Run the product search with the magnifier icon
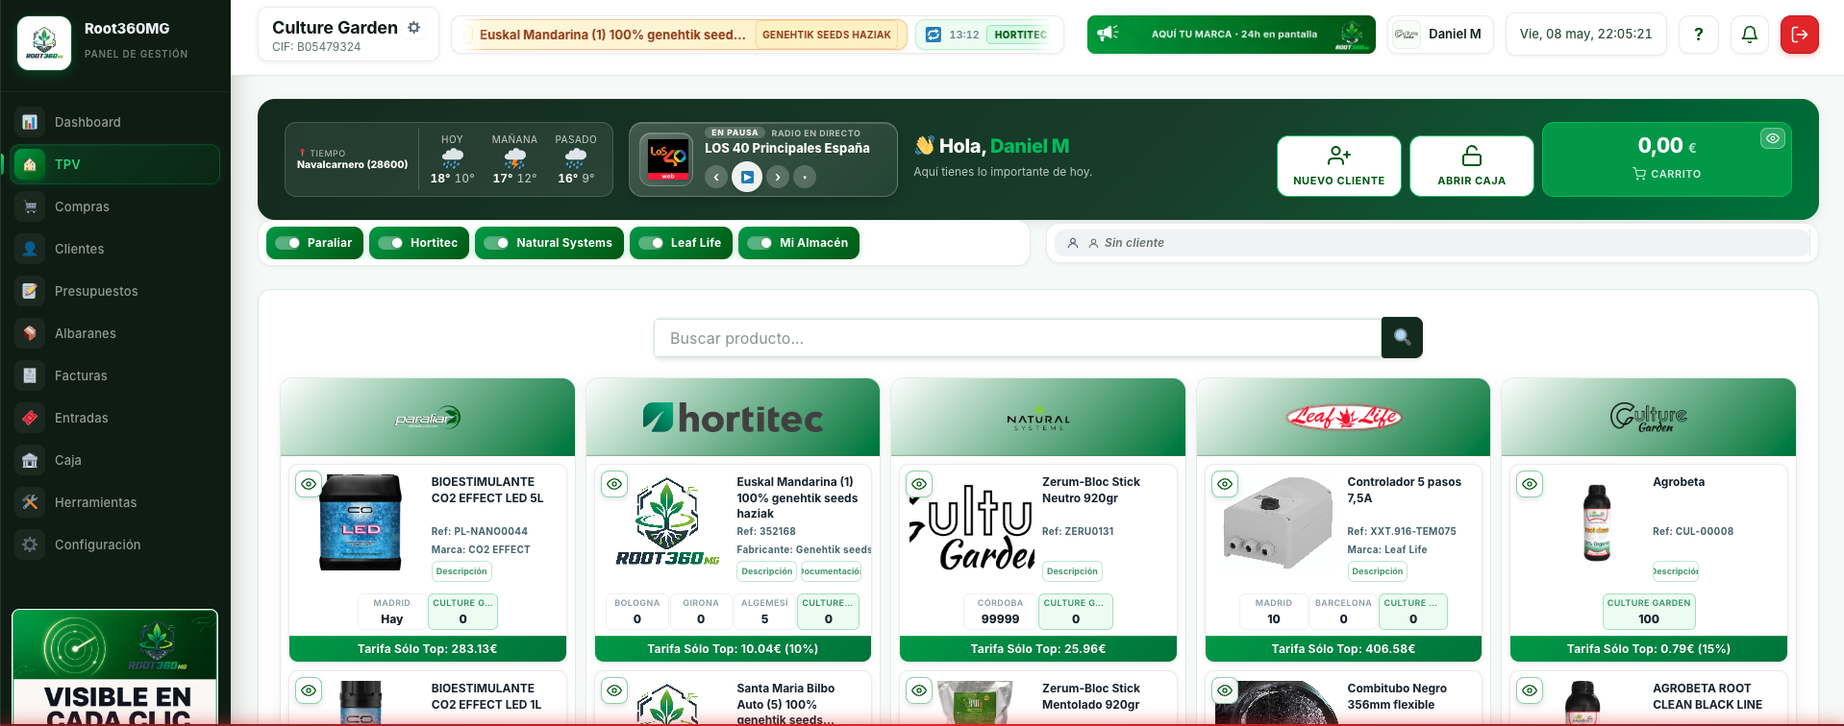 click(x=1402, y=338)
